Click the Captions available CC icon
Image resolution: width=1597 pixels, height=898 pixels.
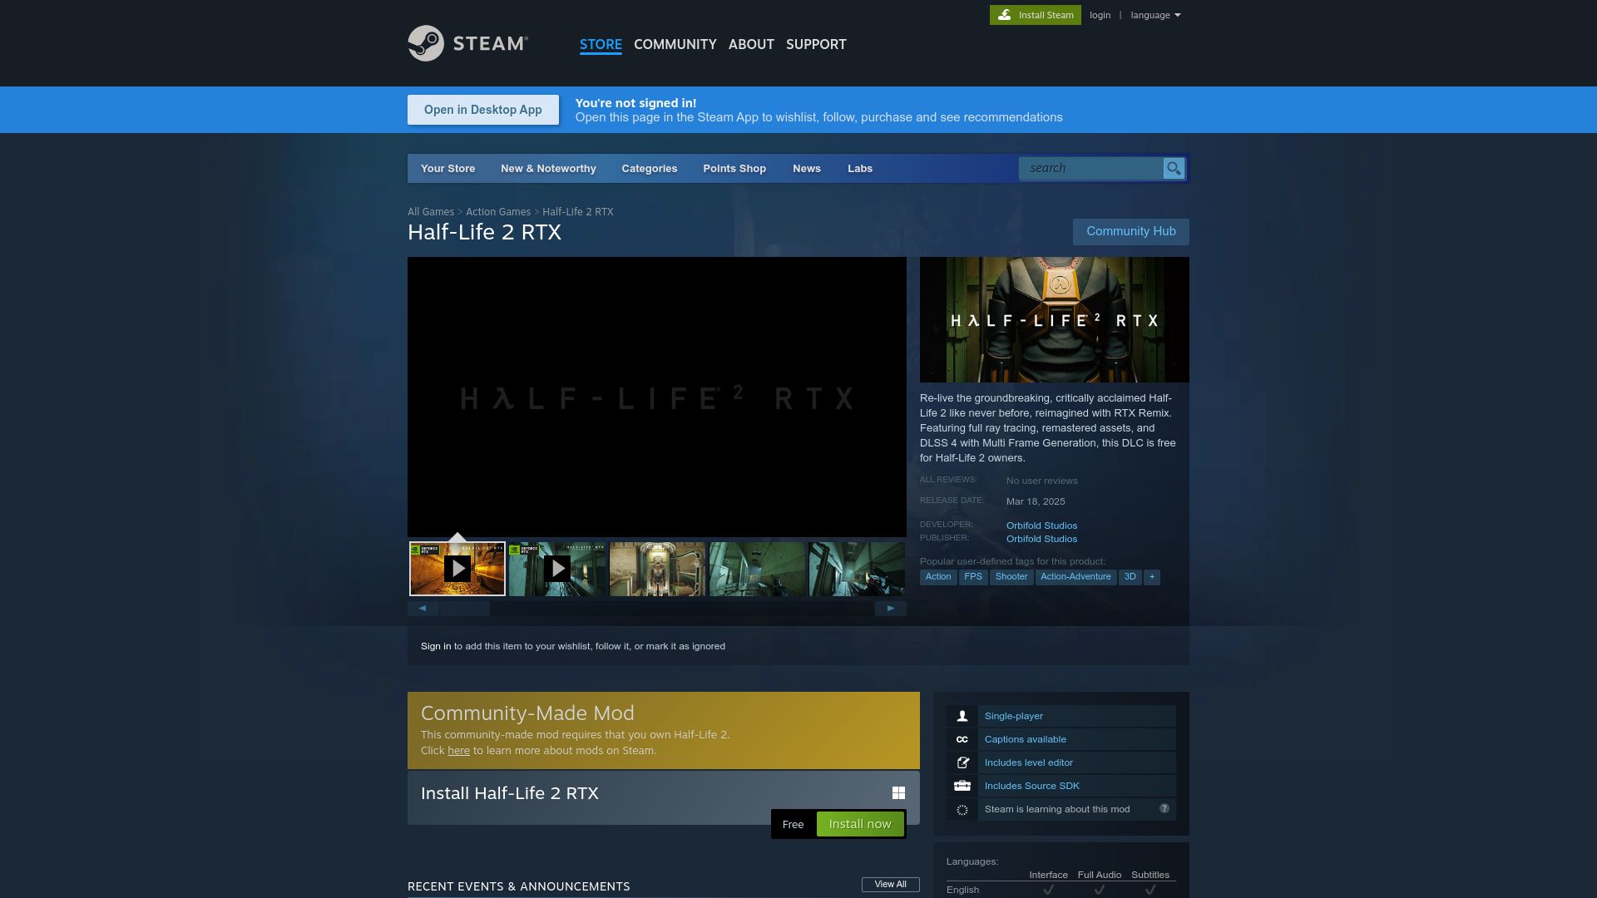(962, 739)
